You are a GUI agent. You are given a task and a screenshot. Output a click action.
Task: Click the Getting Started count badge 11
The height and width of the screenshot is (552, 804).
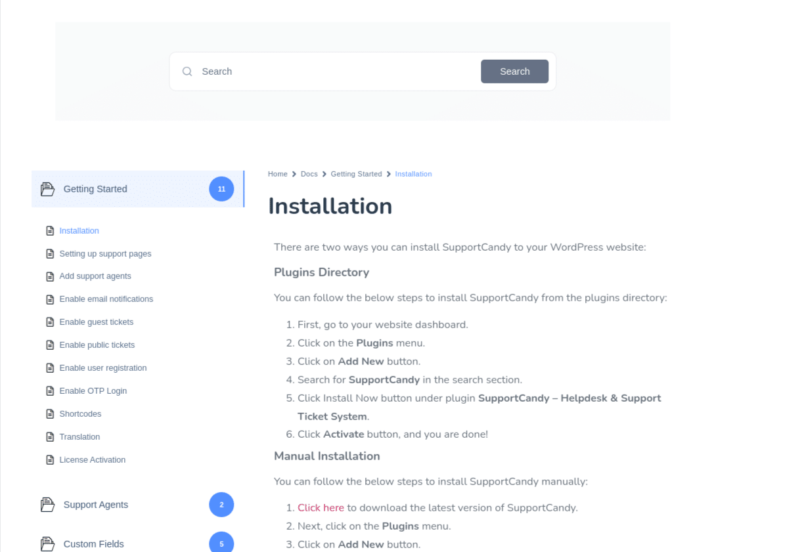[221, 189]
